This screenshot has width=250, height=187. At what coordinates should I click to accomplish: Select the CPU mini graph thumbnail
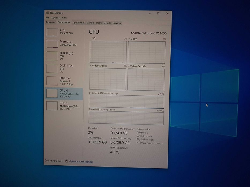coord(52,32)
